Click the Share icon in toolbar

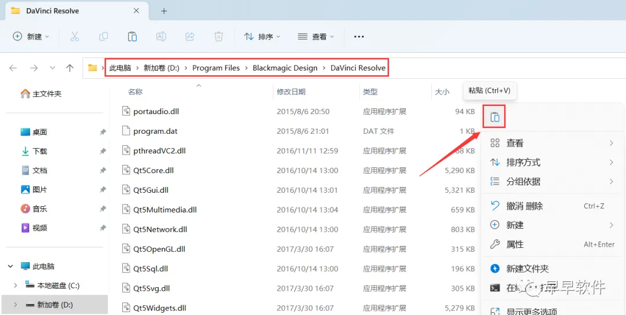click(190, 36)
